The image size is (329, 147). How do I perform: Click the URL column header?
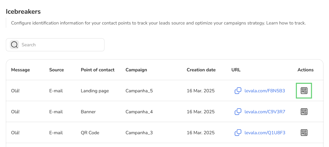(236, 70)
